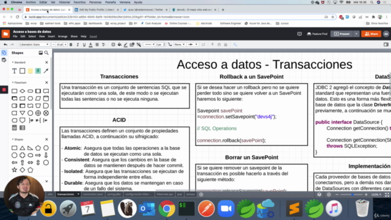391x220 pixels.
Task: Click the AA user avatar
Action: point(386,34)
